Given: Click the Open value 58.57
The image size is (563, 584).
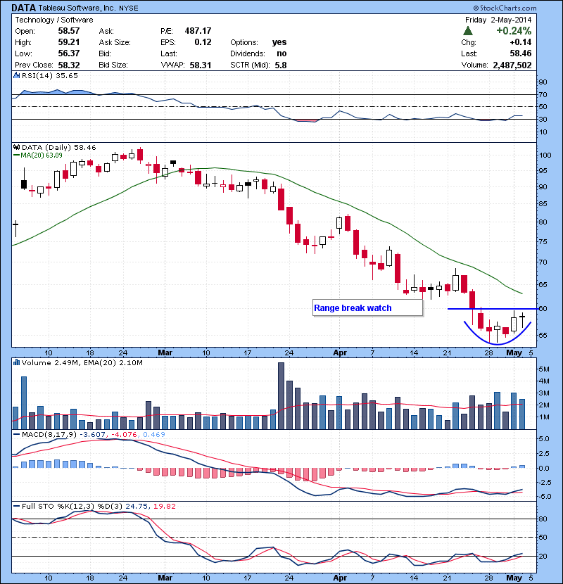Looking at the screenshot, I should [x=69, y=31].
